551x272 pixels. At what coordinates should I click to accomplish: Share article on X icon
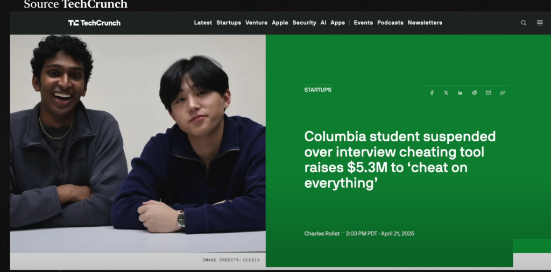coord(446,92)
